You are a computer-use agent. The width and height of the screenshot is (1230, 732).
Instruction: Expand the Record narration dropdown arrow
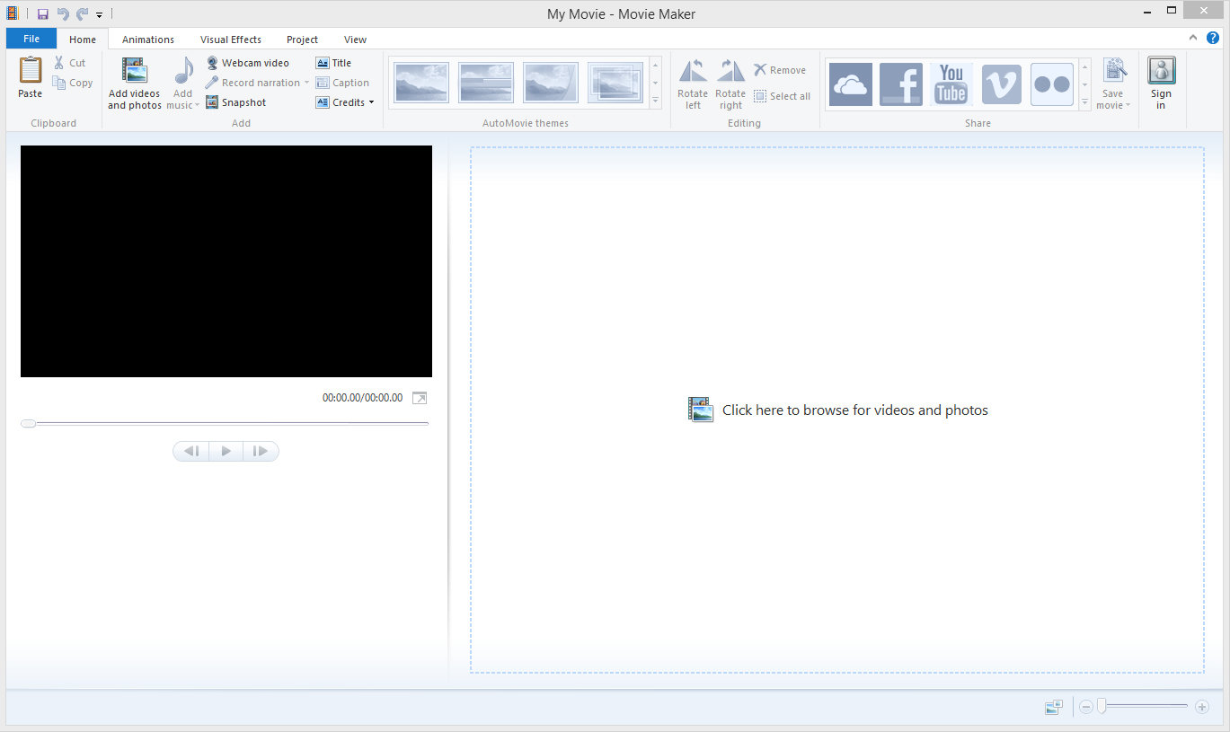306,83
